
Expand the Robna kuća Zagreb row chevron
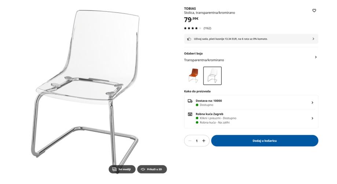pos(312,118)
